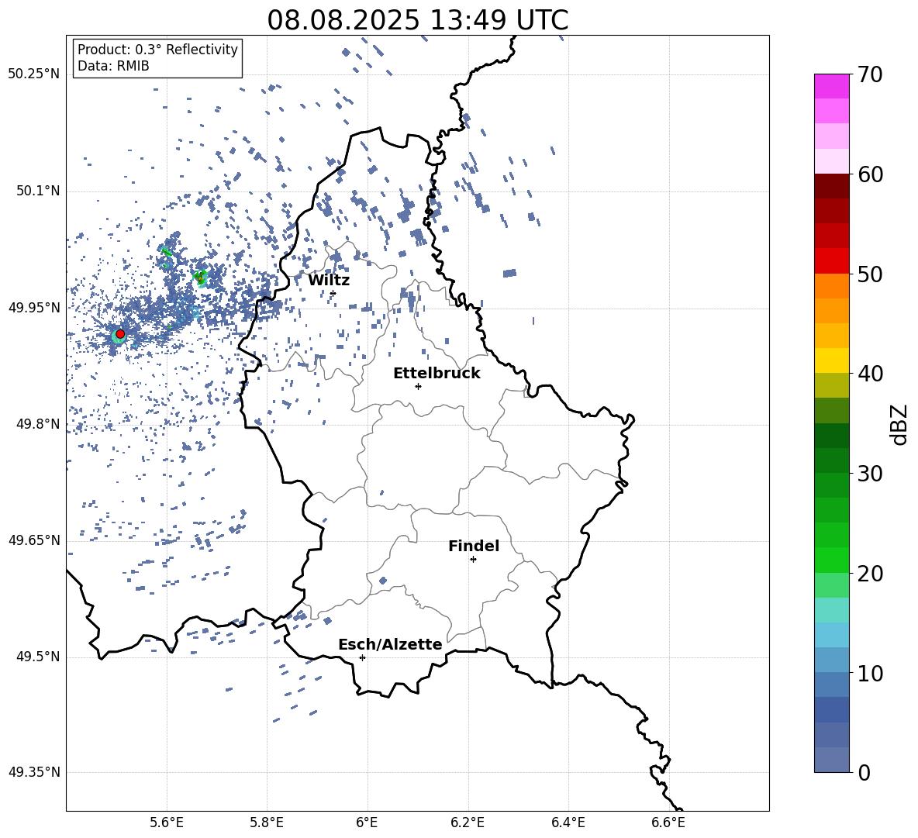Screen dimensions: 918x838
Task: Click the Ettelbruck station cross marker
Action: [418, 386]
